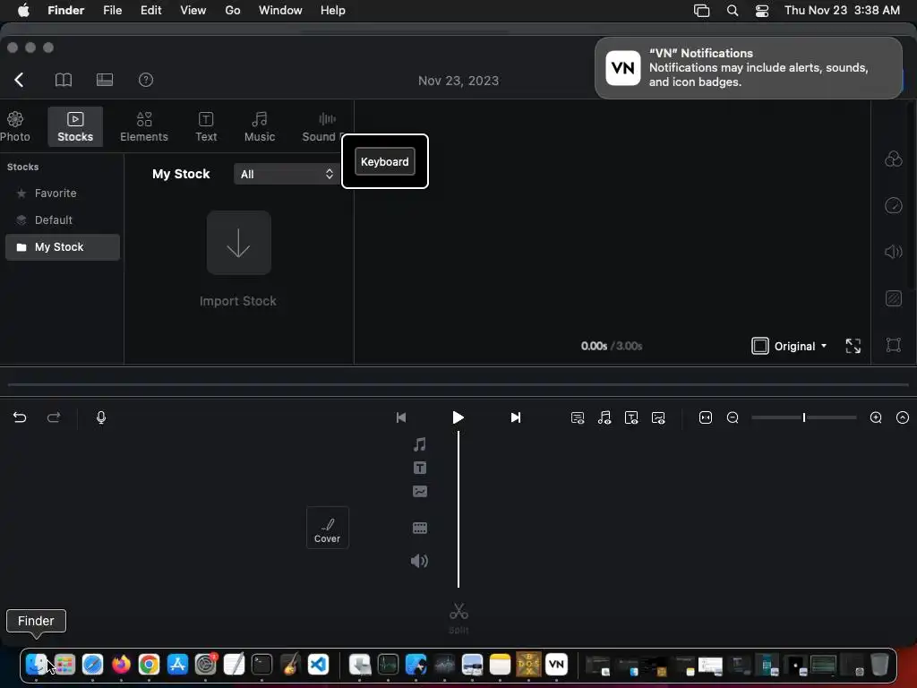
Task: Adjust the timeline zoom slider
Action: tap(804, 417)
